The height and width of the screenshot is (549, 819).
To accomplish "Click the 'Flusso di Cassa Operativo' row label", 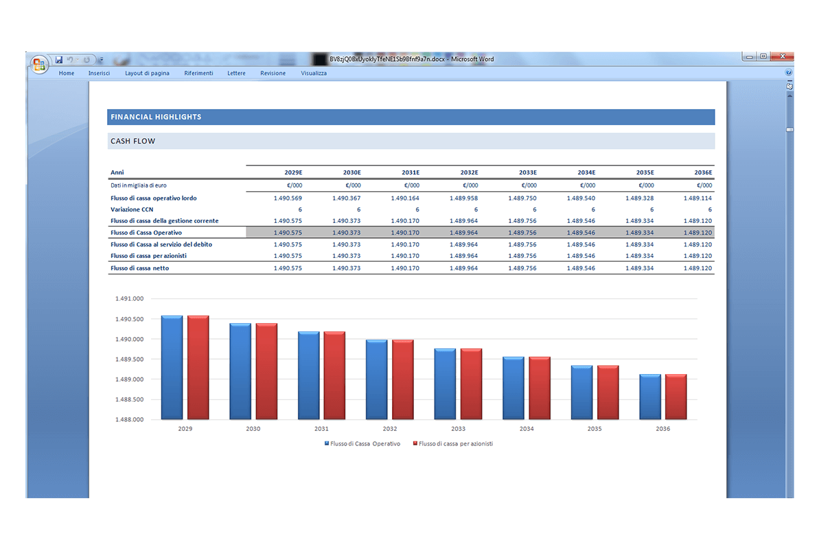I will click(146, 233).
